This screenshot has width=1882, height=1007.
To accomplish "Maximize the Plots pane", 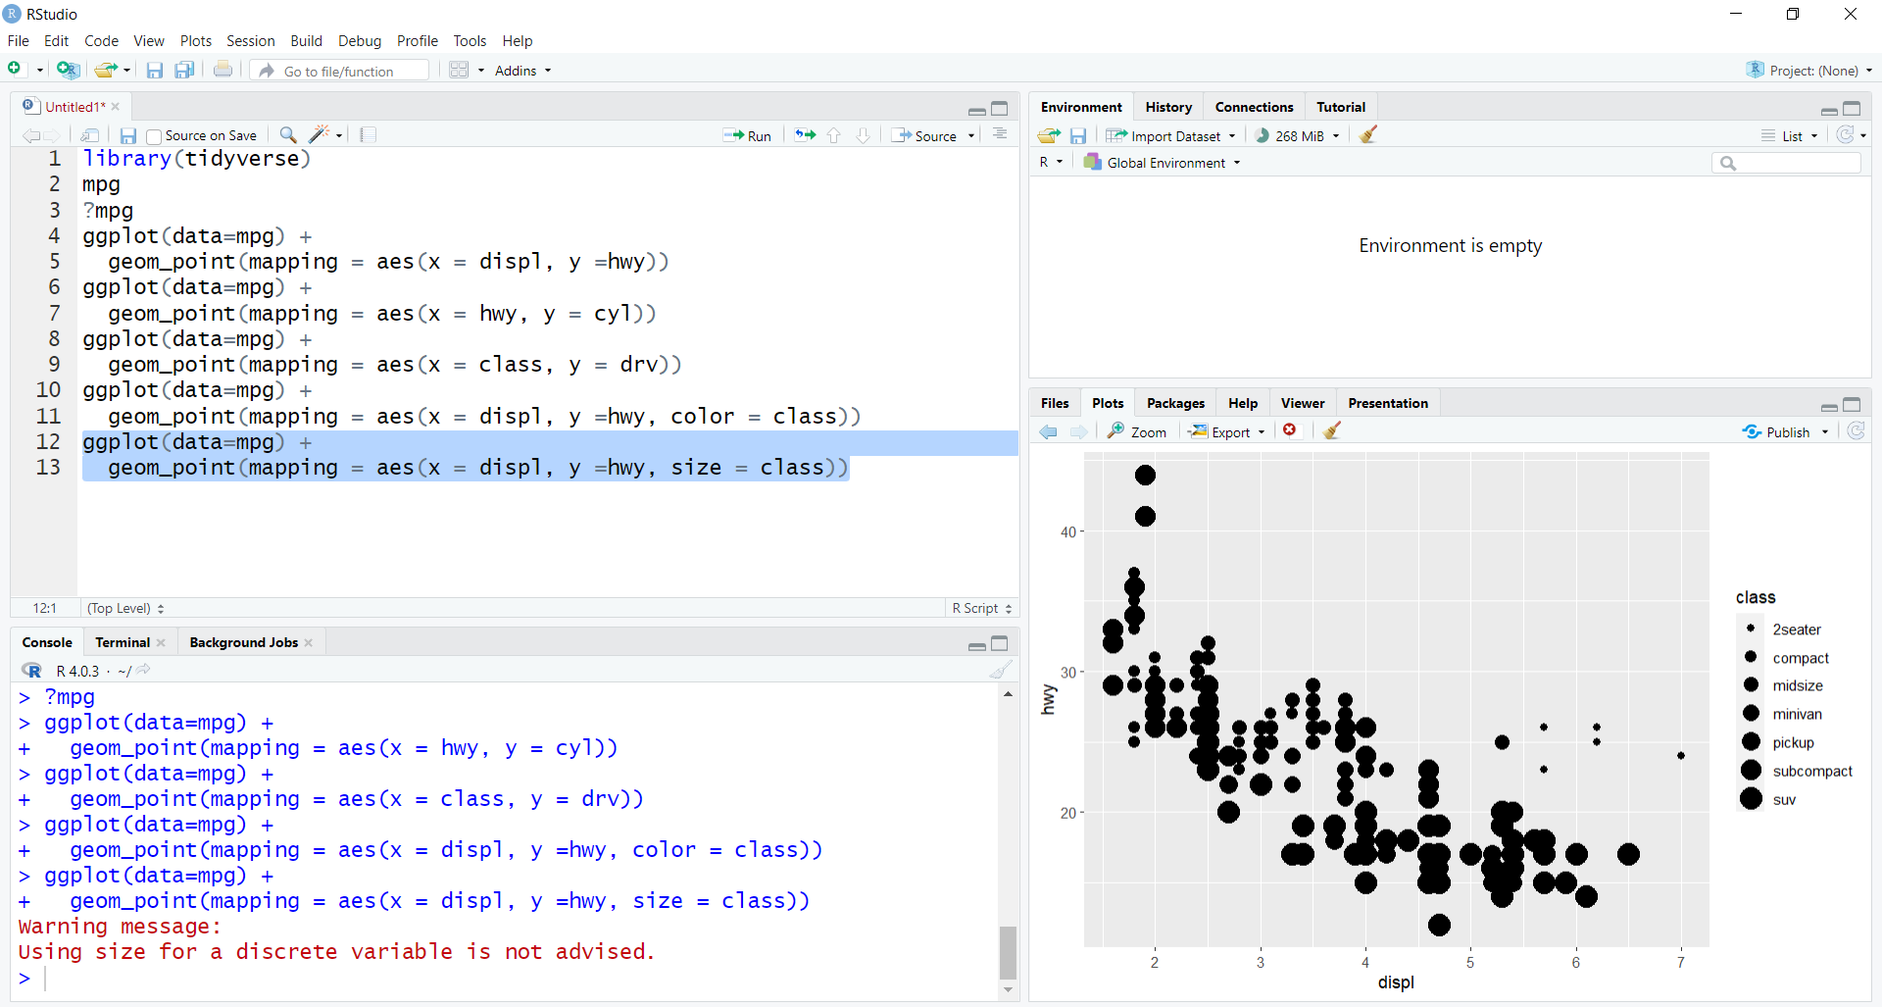I will tap(1852, 404).
